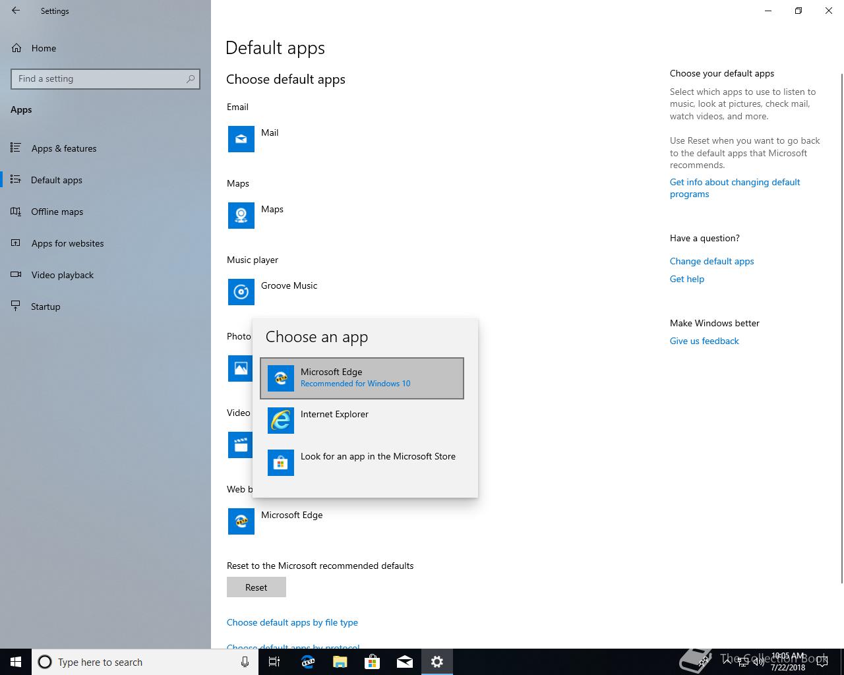844x675 pixels.
Task: Open File Explorer from taskbar
Action: point(340,662)
